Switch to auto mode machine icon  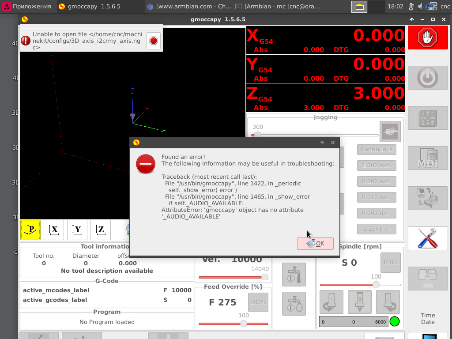427,198
